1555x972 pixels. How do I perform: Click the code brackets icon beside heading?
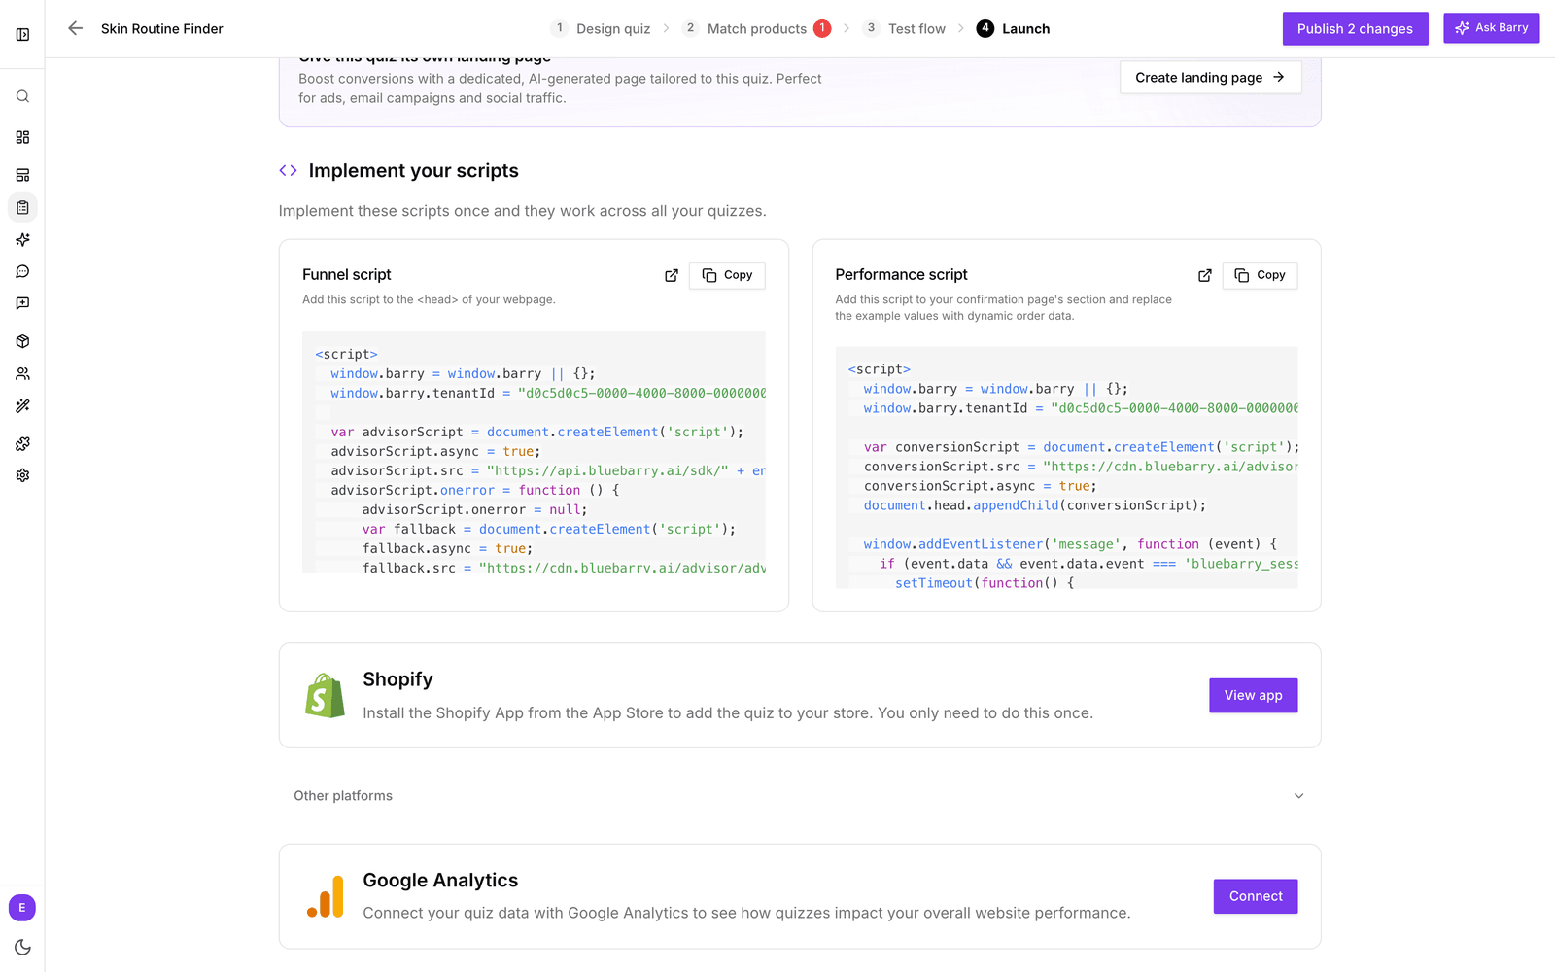pyautogui.click(x=288, y=170)
